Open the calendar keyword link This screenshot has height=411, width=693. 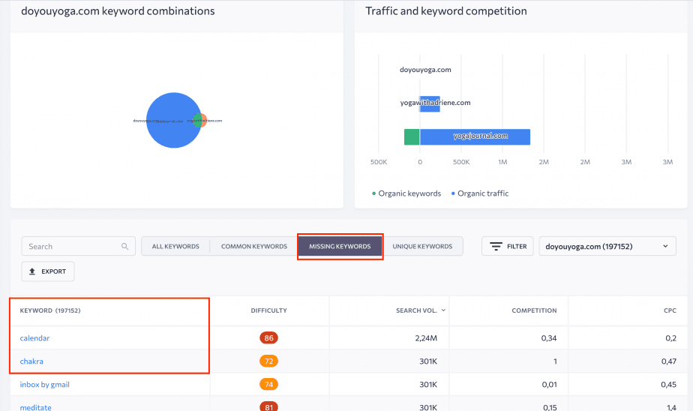point(34,338)
